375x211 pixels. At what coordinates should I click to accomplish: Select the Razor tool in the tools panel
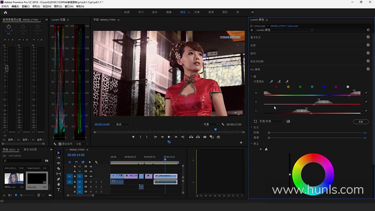(59, 168)
